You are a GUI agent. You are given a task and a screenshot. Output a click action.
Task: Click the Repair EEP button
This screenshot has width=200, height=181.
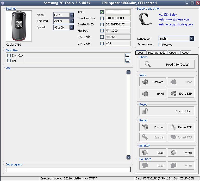coord(181,127)
